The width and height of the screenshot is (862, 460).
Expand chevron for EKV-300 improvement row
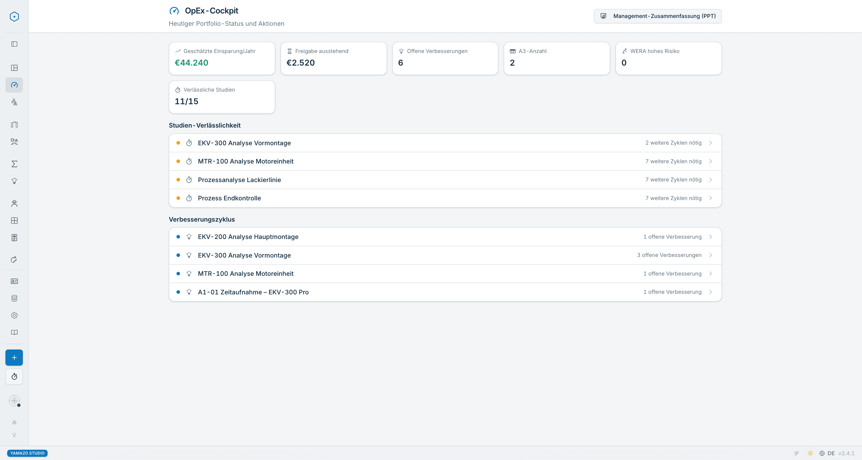711,255
